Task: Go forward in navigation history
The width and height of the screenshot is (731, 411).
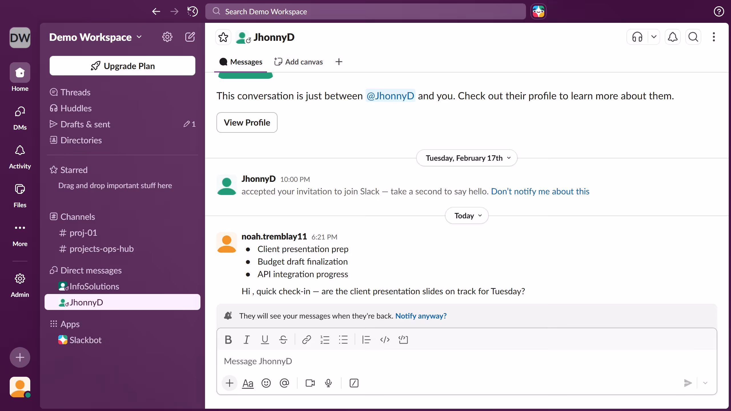Action: [174, 11]
